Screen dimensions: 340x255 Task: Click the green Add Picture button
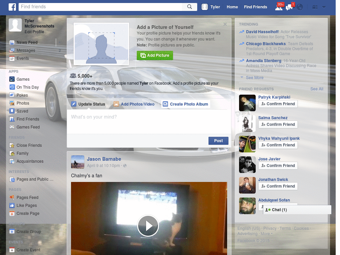(x=155, y=55)
